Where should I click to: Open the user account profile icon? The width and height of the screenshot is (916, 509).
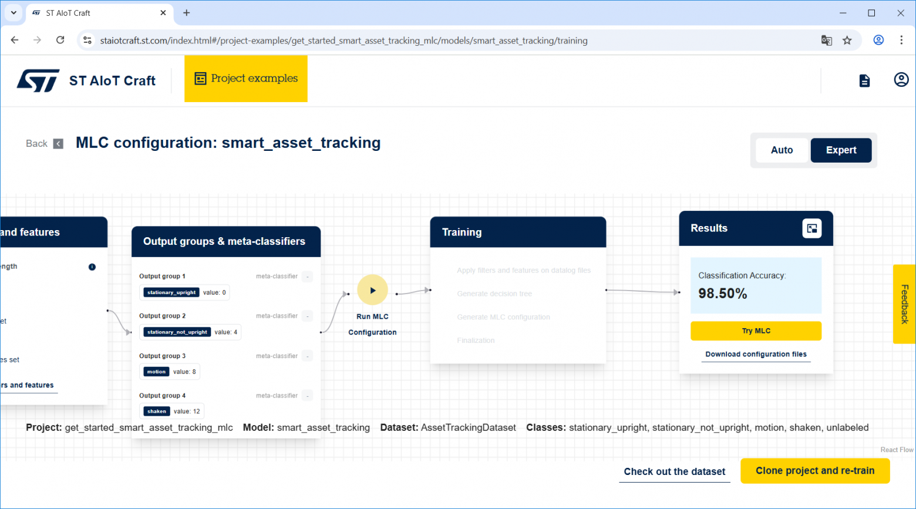[901, 80]
